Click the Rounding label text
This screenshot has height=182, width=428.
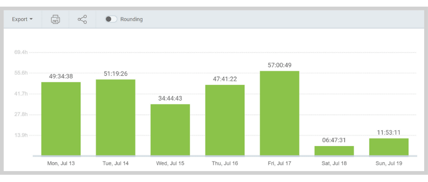click(132, 19)
